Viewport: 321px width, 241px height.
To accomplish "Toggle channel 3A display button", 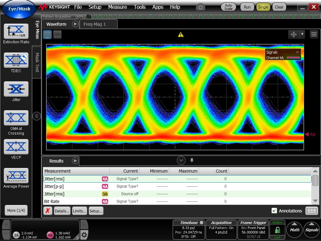I will pos(16,235).
